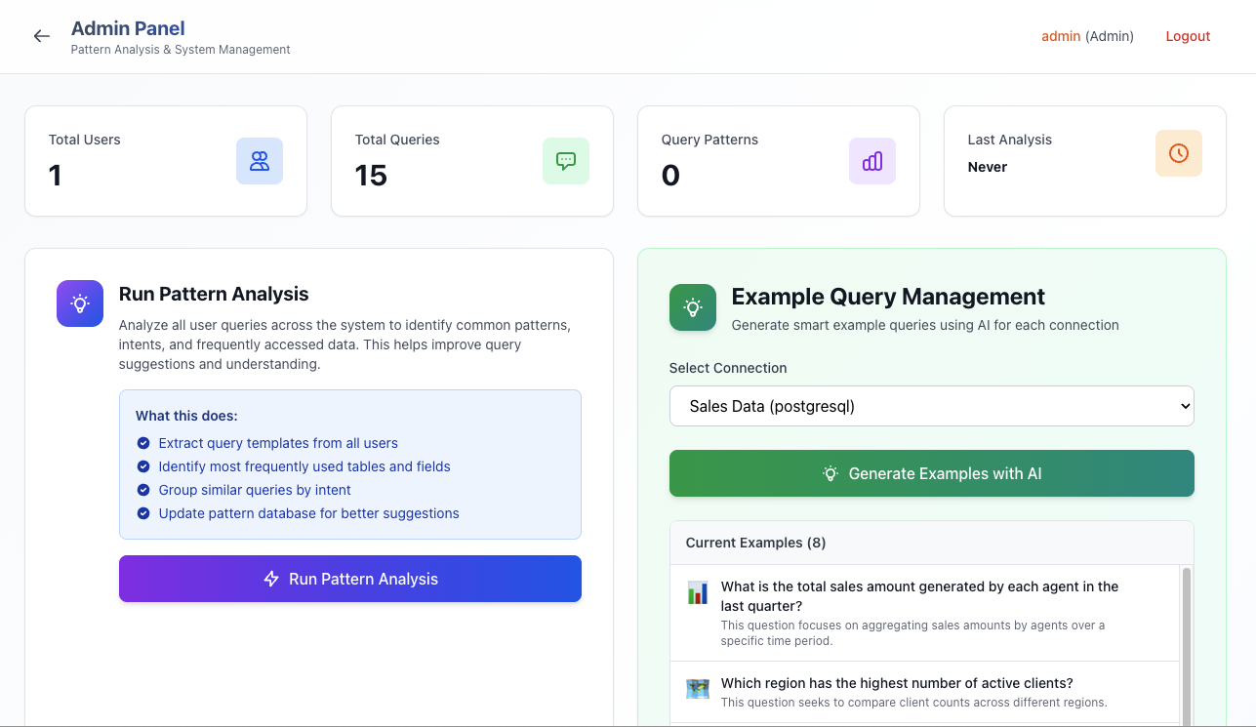Click checkmark beside Group similar queries by intent
Viewport: 1256px width, 727px height.
143,490
